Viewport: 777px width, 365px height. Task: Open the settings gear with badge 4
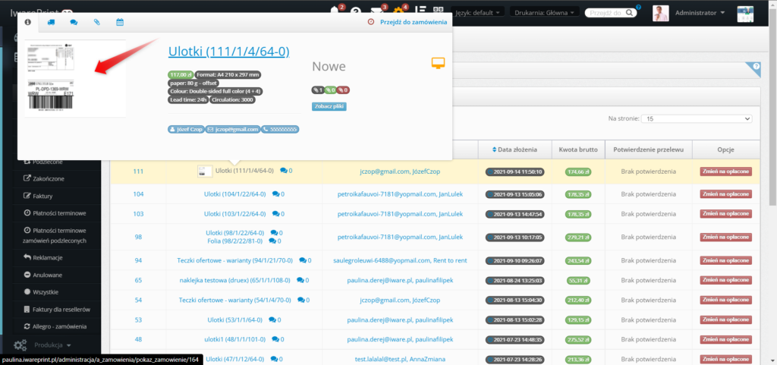click(x=398, y=12)
